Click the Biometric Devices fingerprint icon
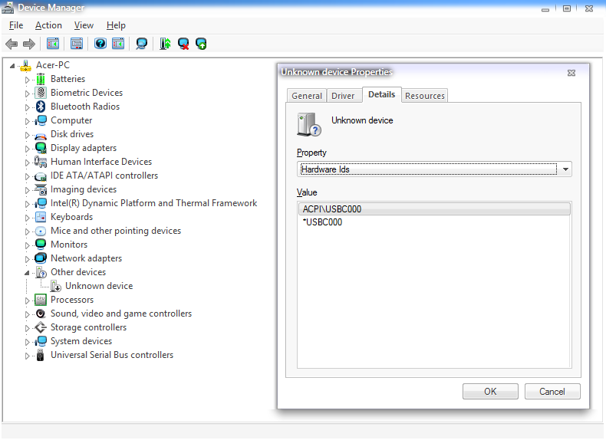The image size is (606, 440). [x=41, y=93]
